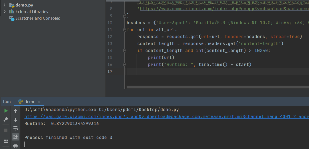Click the demo.py folder icon

coord(12,5)
